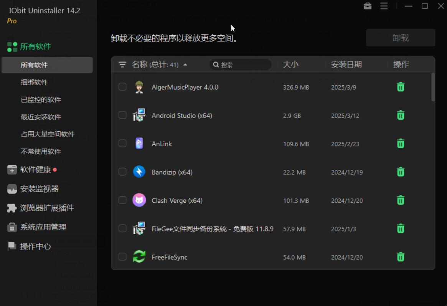Toggle name sort arrow next to 总计: 41
This screenshot has width=447, height=306.
(185, 65)
